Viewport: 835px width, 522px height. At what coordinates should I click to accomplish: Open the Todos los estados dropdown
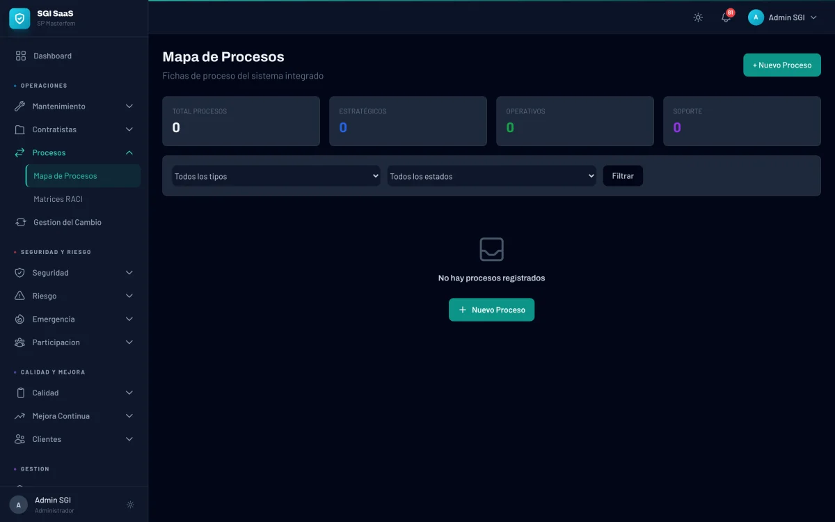(491, 176)
